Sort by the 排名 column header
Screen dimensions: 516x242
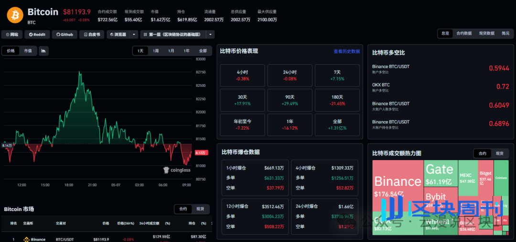[13, 223]
